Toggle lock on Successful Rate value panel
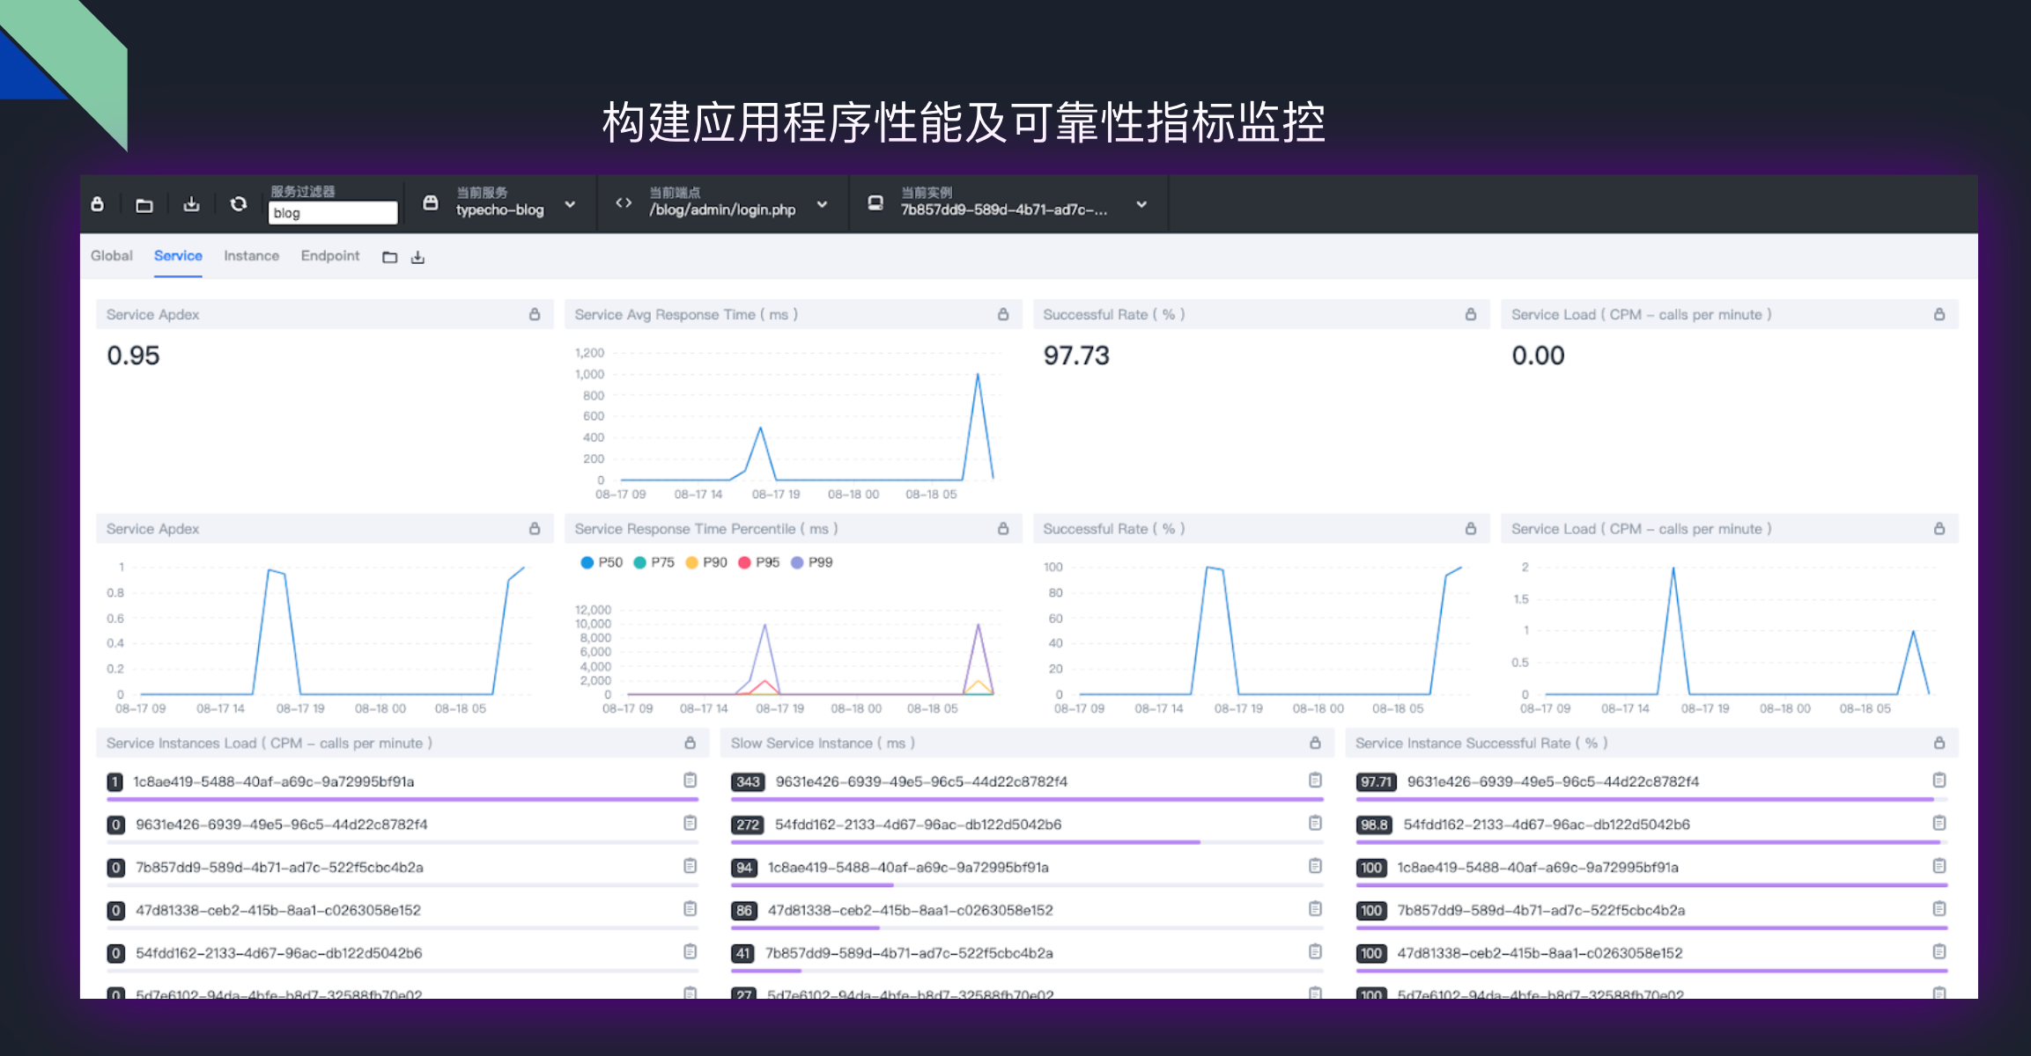This screenshot has height=1056, width=2031. point(1470,314)
